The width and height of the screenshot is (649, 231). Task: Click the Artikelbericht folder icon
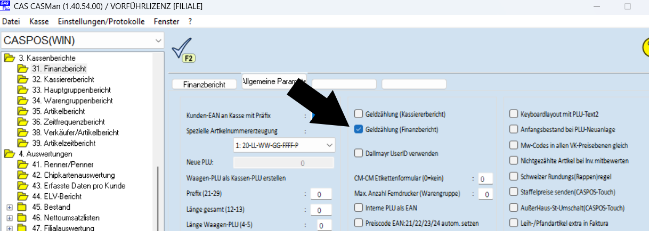pos(22,111)
